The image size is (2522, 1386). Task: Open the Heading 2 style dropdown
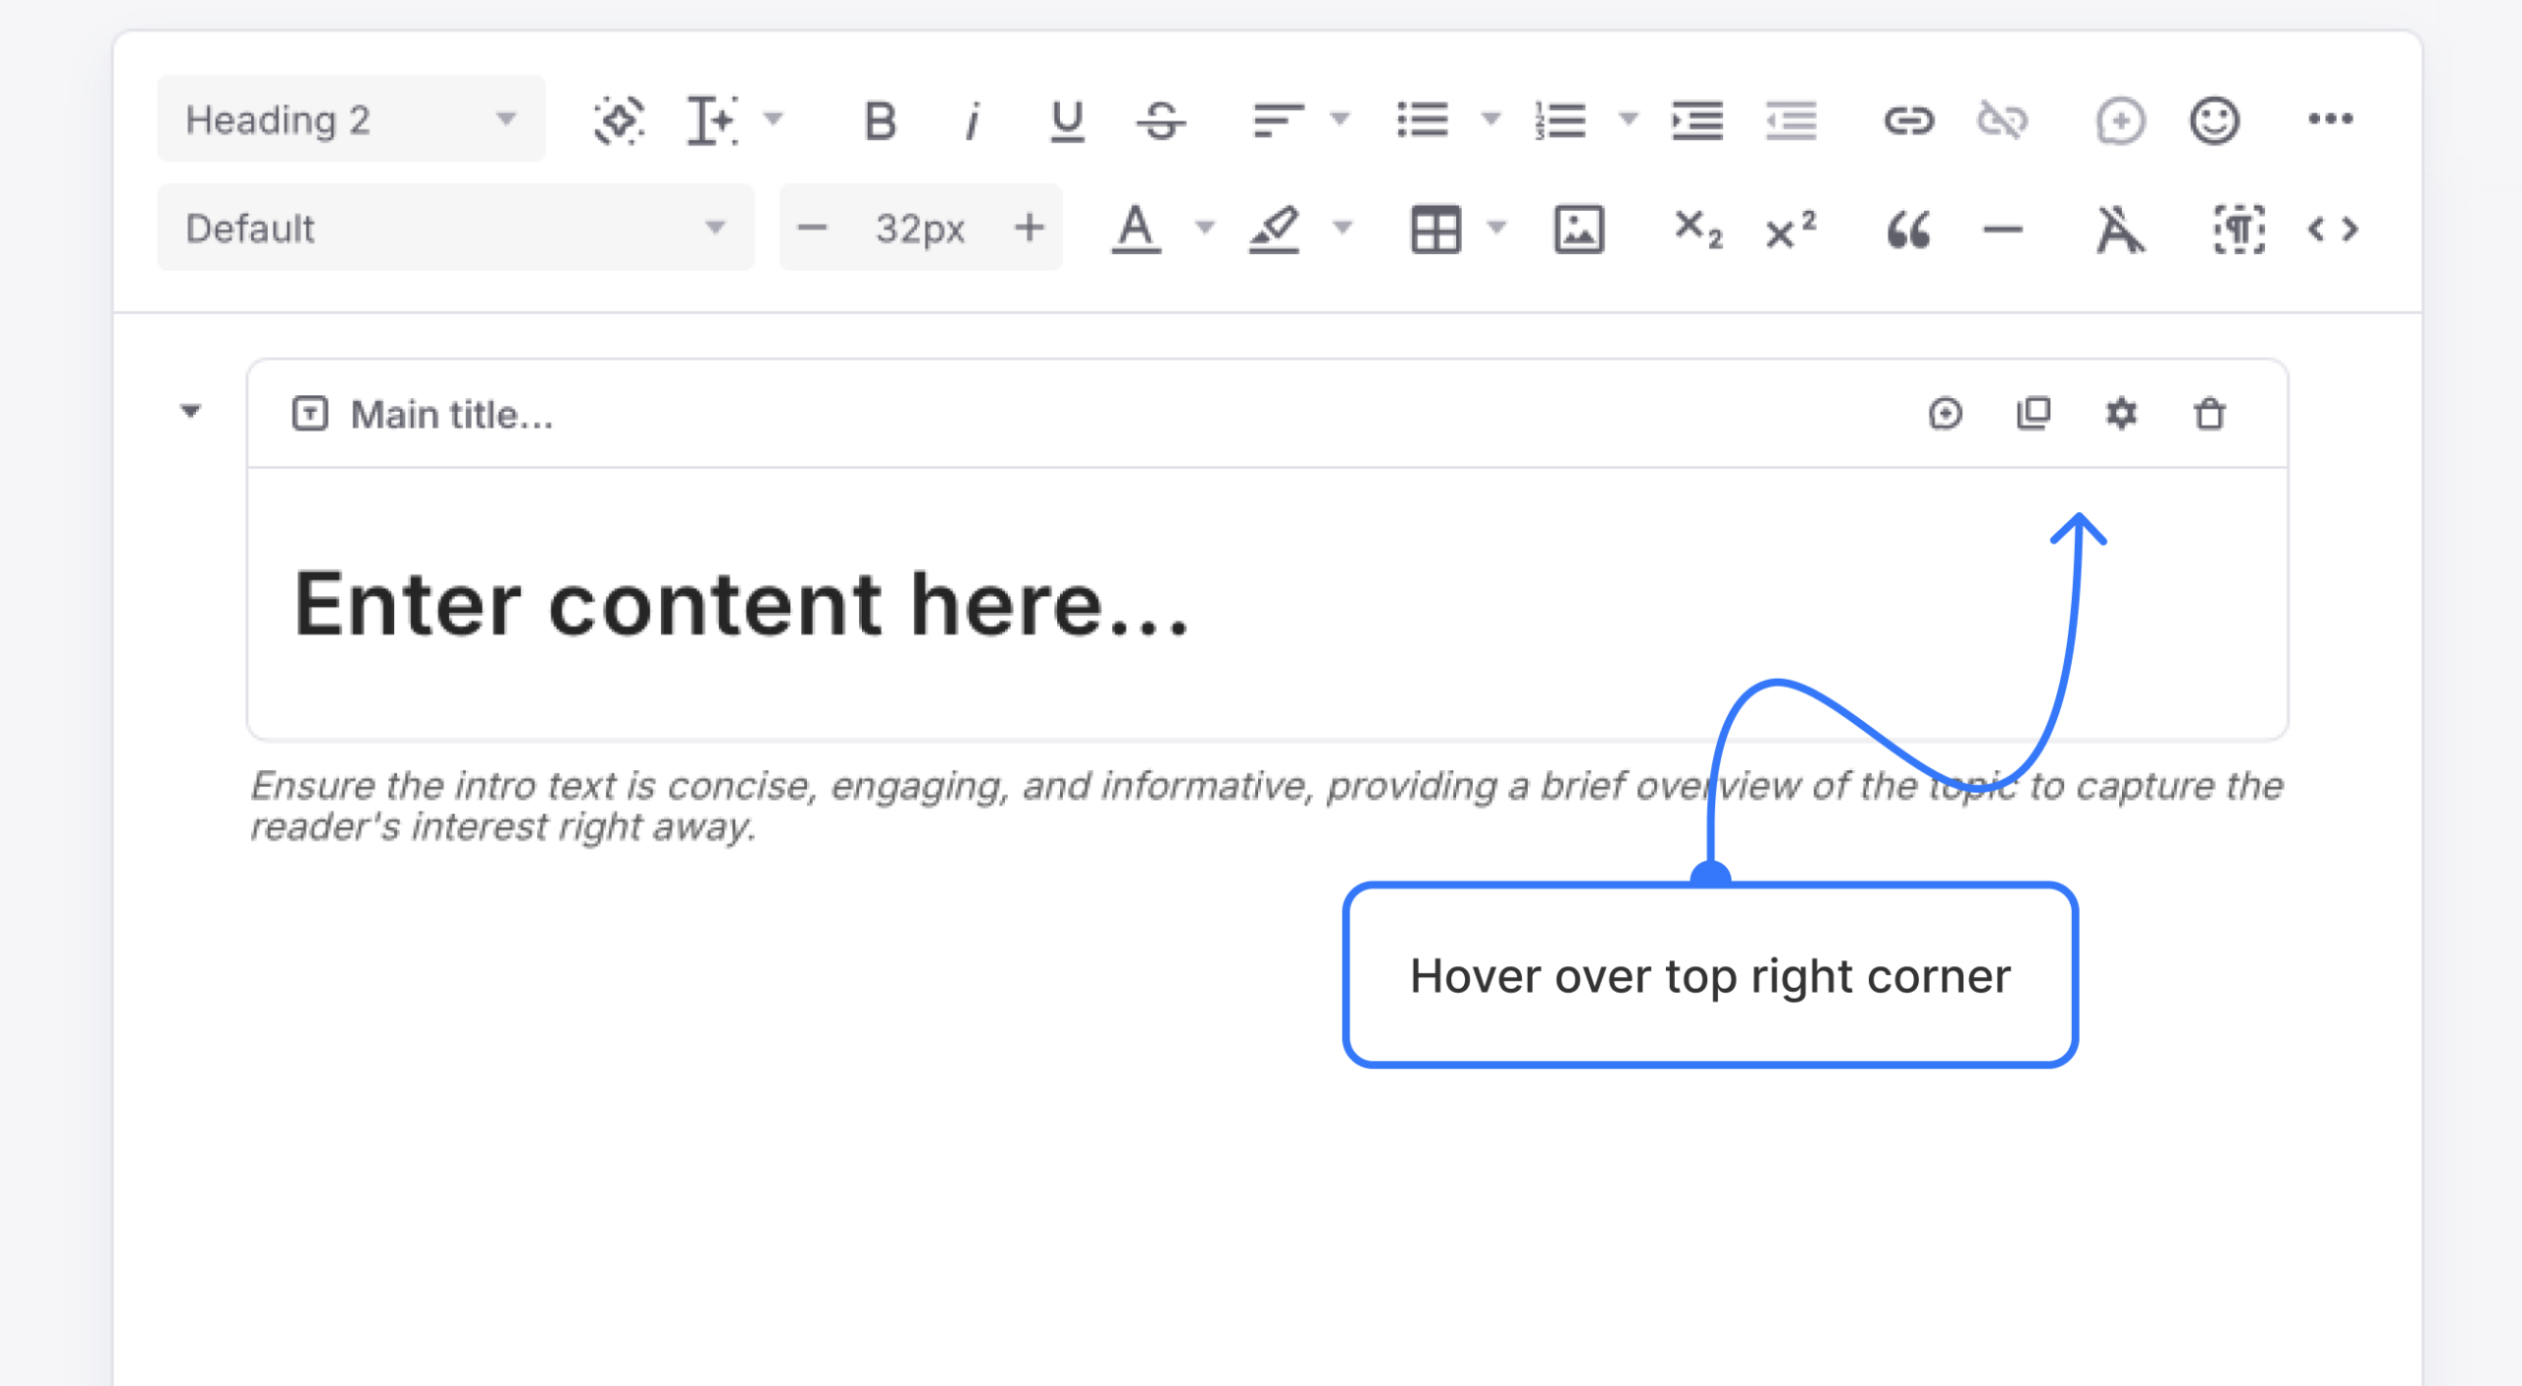click(350, 119)
